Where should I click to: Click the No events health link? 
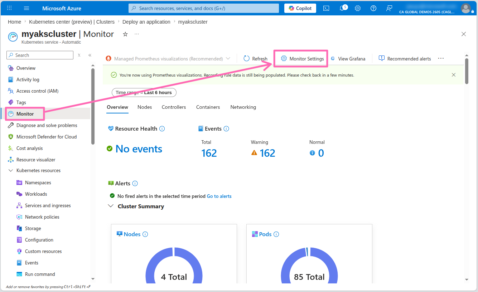pos(139,149)
